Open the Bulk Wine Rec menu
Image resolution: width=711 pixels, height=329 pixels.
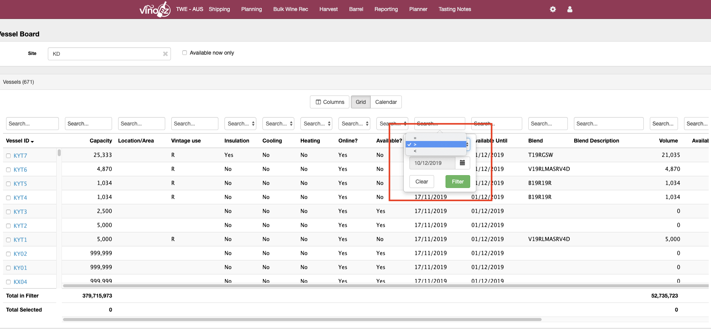[290, 9]
